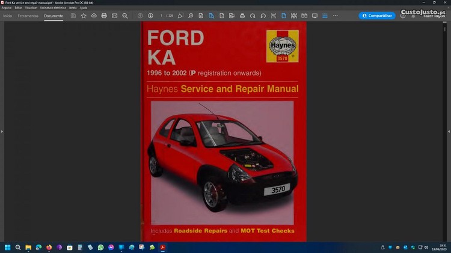451x253 pixels.
Task: Star this document with the bookmark icon
Action: [x=84, y=16]
